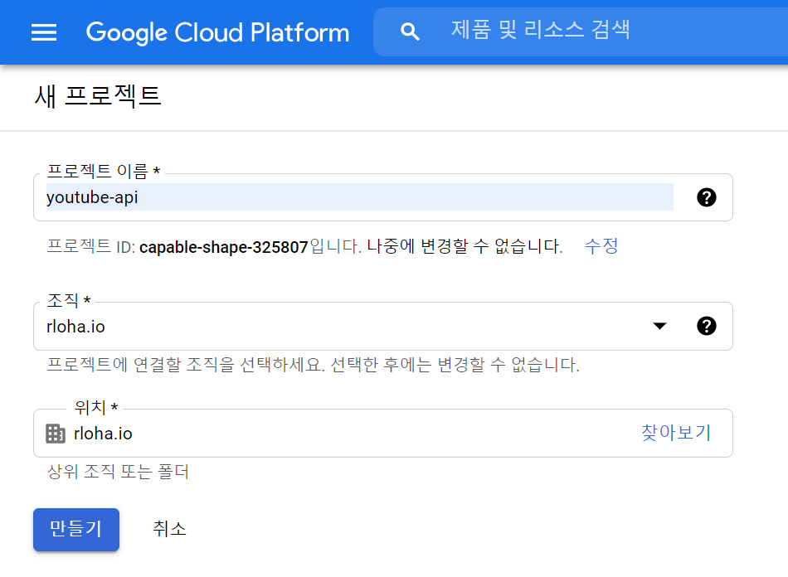The height and width of the screenshot is (577, 788).
Task: Click the Google Cloud Platform logo
Action: click(217, 32)
